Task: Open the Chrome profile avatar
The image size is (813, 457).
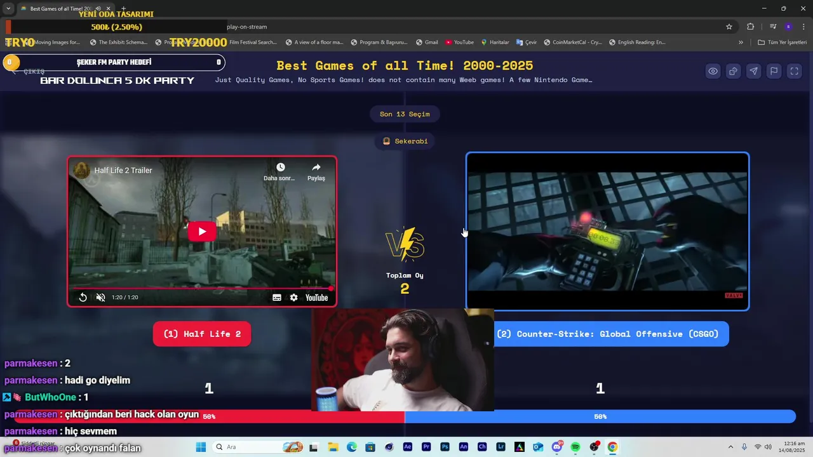Action: pyautogui.click(x=788, y=27)
